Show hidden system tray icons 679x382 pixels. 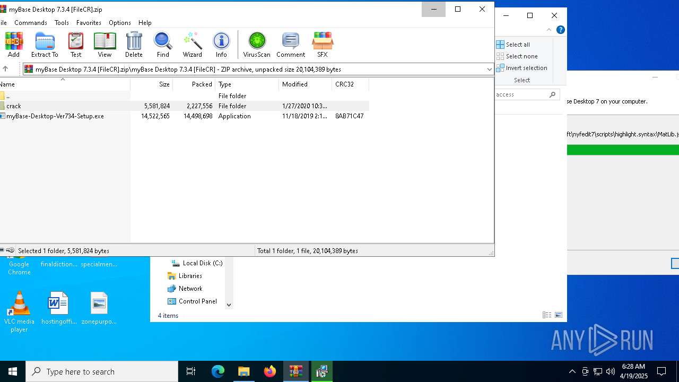tap(572, 371)
